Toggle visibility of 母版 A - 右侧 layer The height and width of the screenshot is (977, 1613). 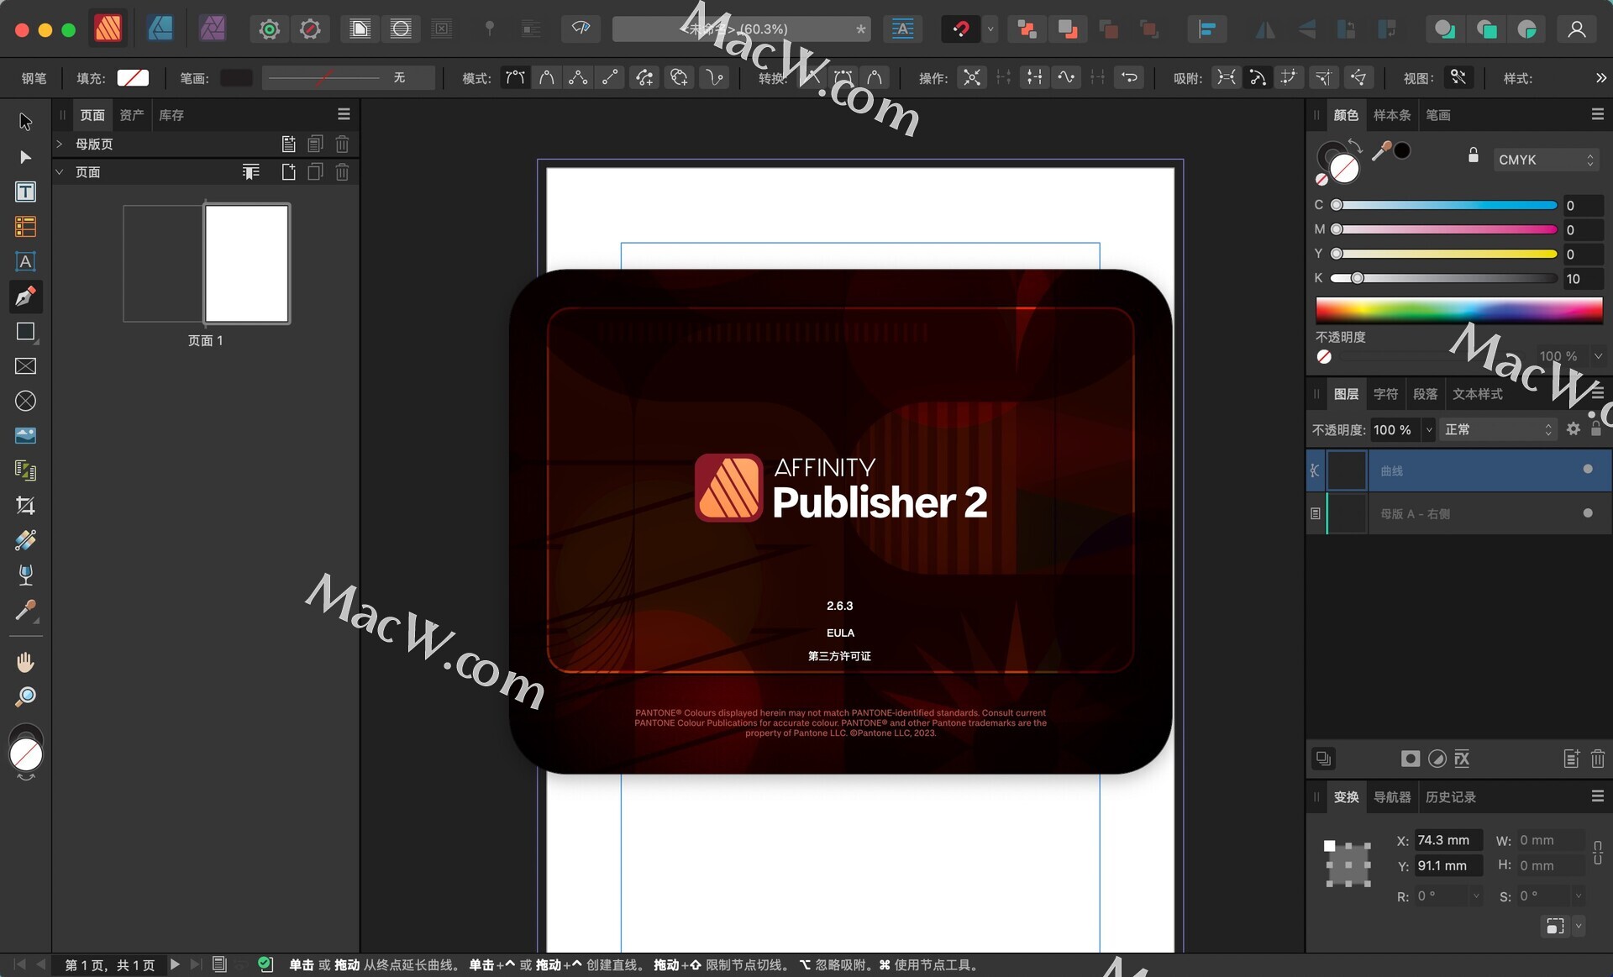[1588, 513]
